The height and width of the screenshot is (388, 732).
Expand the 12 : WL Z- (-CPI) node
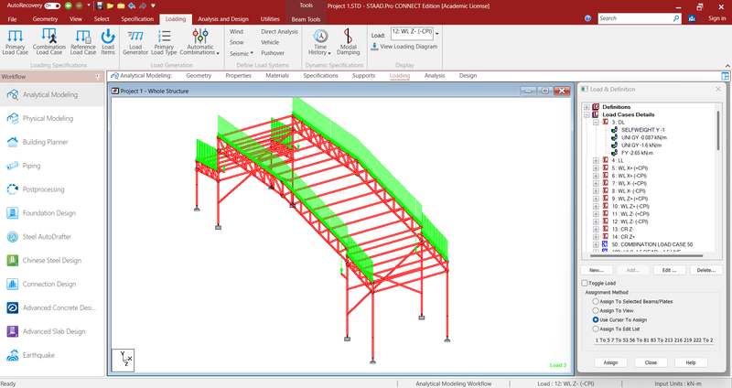click(x=596, y=221)
